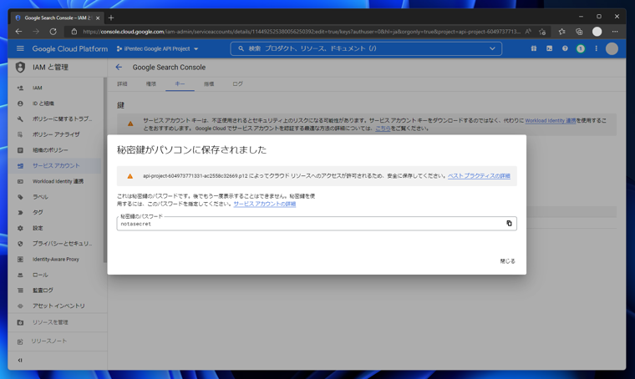635x379 pixels.
Task: Open the help question mark icon
Action: click(565, 48)
